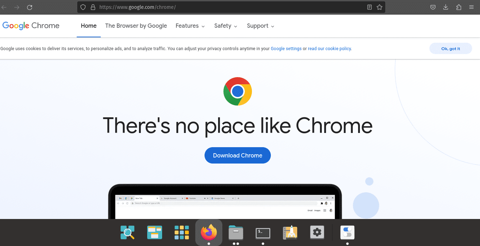The height and width of the screenshot is (246, 480).
Task: Open the magnifier search dock icon
Action: pos(127,232)
